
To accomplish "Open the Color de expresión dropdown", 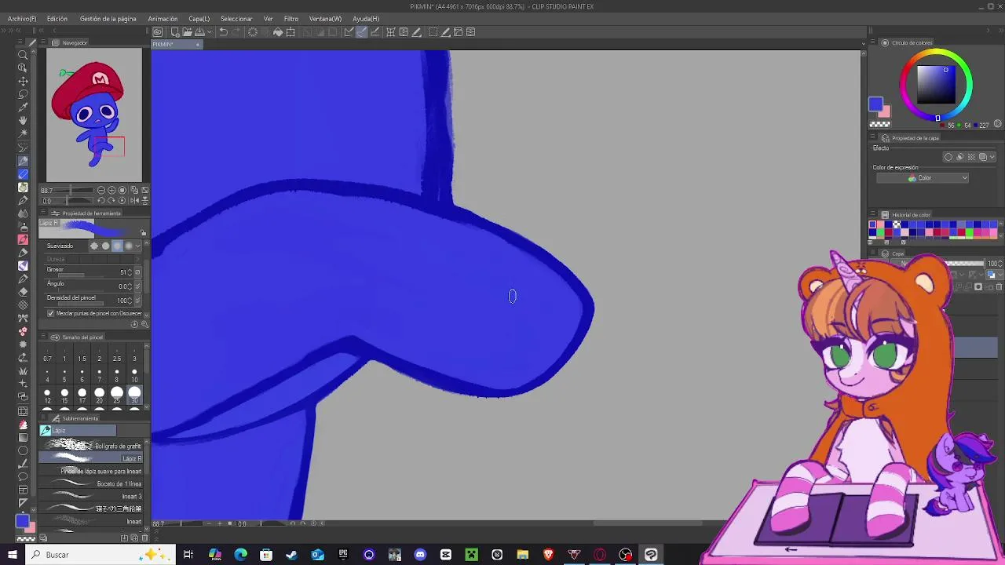I will click(x=923, y=178).
